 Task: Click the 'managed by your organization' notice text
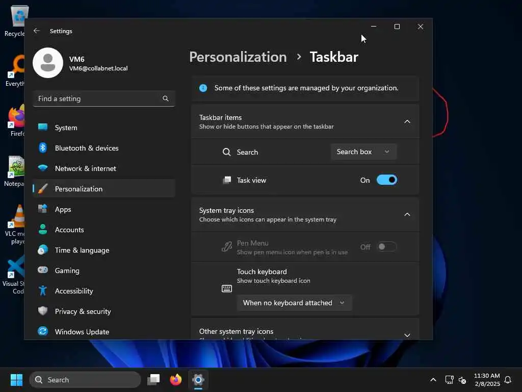[306, 88]
